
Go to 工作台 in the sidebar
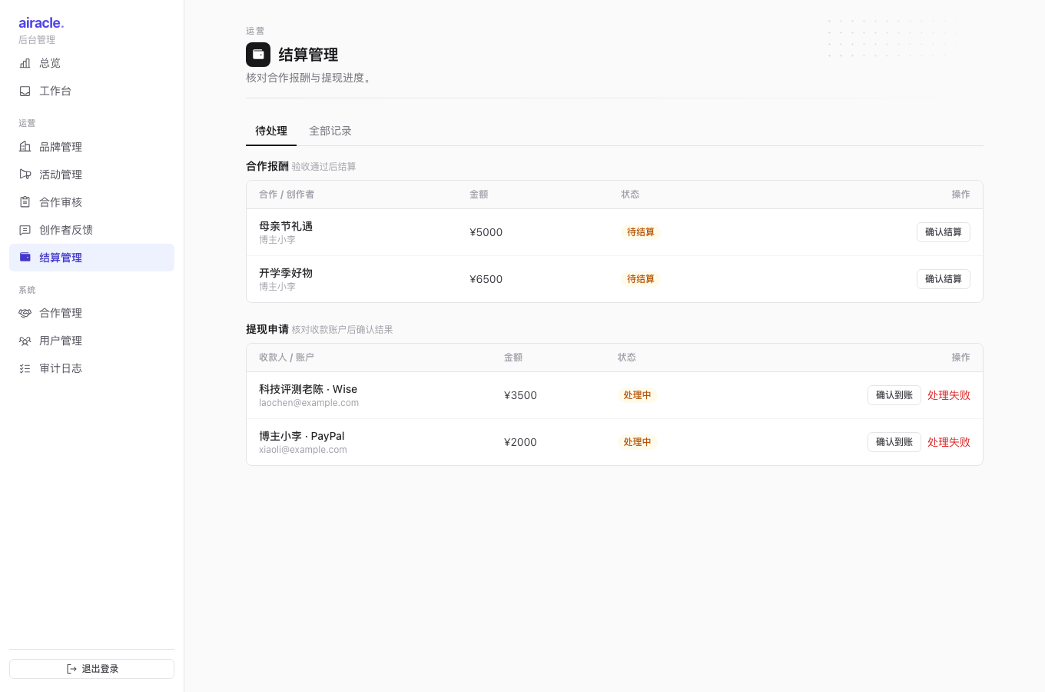[x=92, y=91]
